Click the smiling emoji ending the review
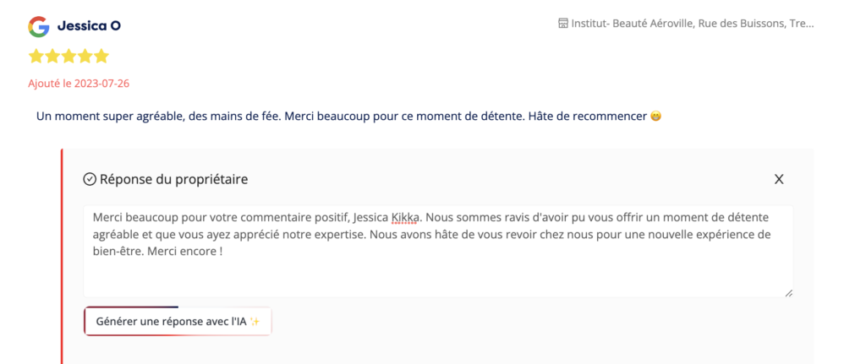The height and width of the screenshot is (364, 866). (x=655, y=116)
